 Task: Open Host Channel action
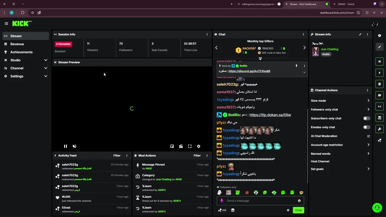coord(320,162)
